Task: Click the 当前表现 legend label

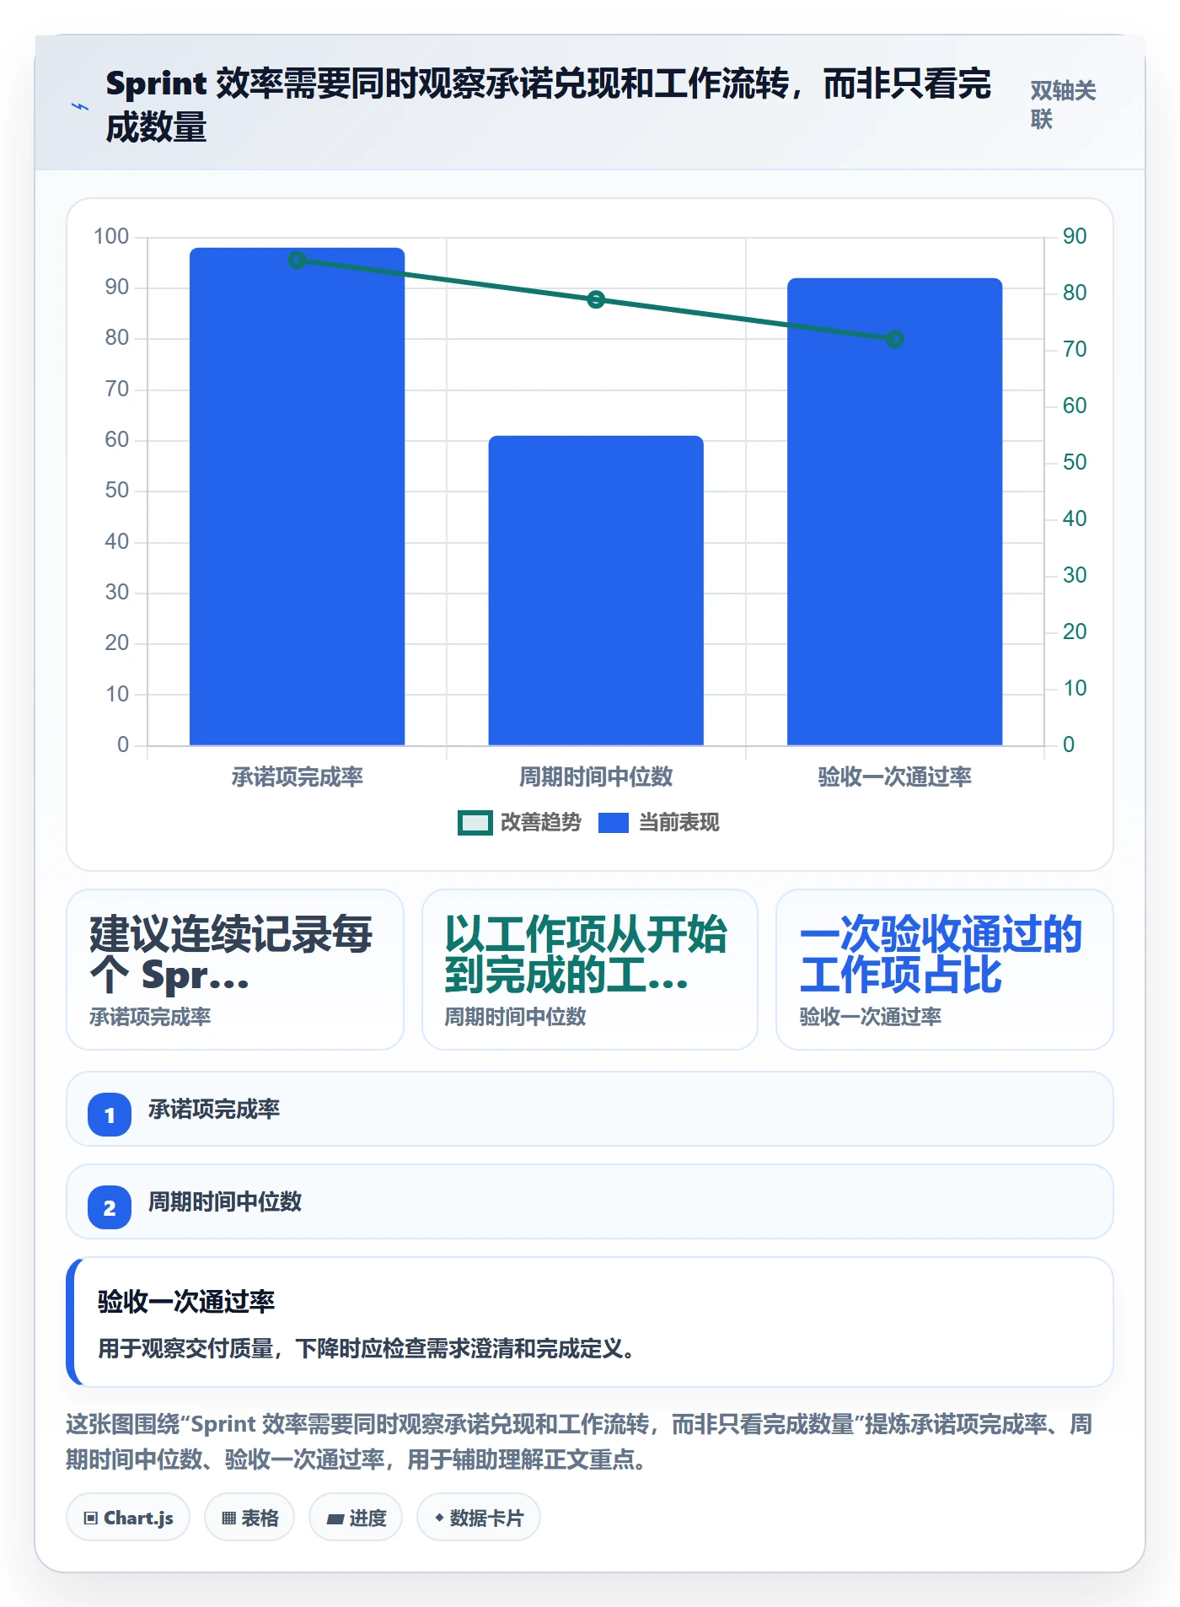Action: [678, 822]
